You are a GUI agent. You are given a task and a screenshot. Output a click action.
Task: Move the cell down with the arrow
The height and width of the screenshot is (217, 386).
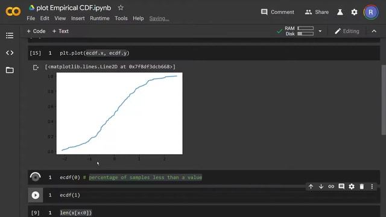[x=321, y=186]
